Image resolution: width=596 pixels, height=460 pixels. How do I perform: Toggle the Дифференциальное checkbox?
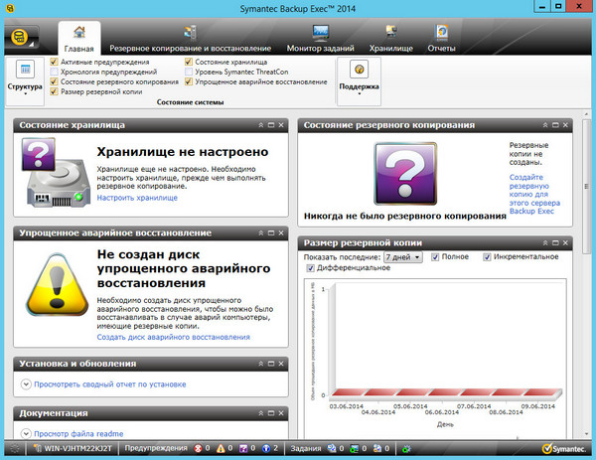pos(310,268)
